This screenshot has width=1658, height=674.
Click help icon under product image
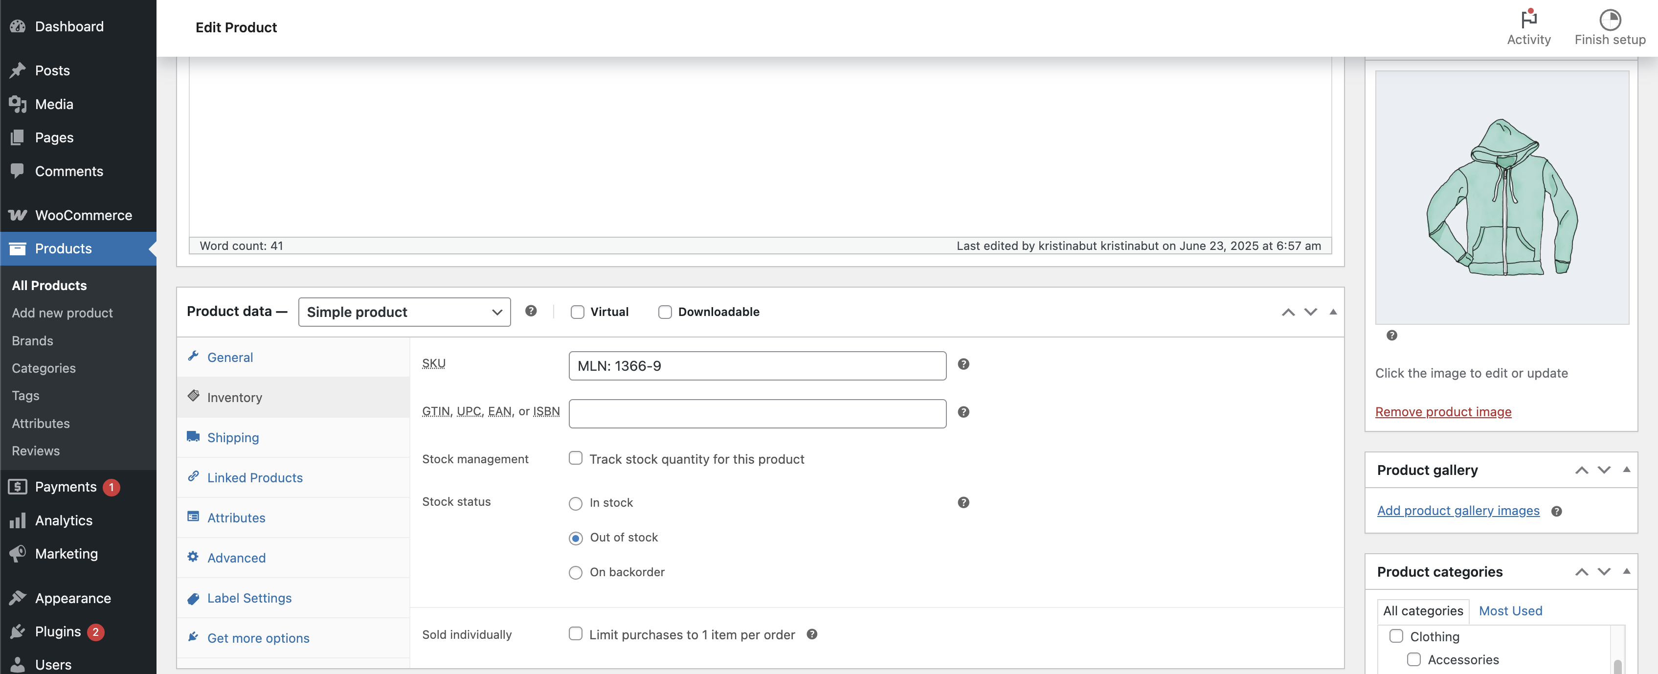click(1391, 336)
